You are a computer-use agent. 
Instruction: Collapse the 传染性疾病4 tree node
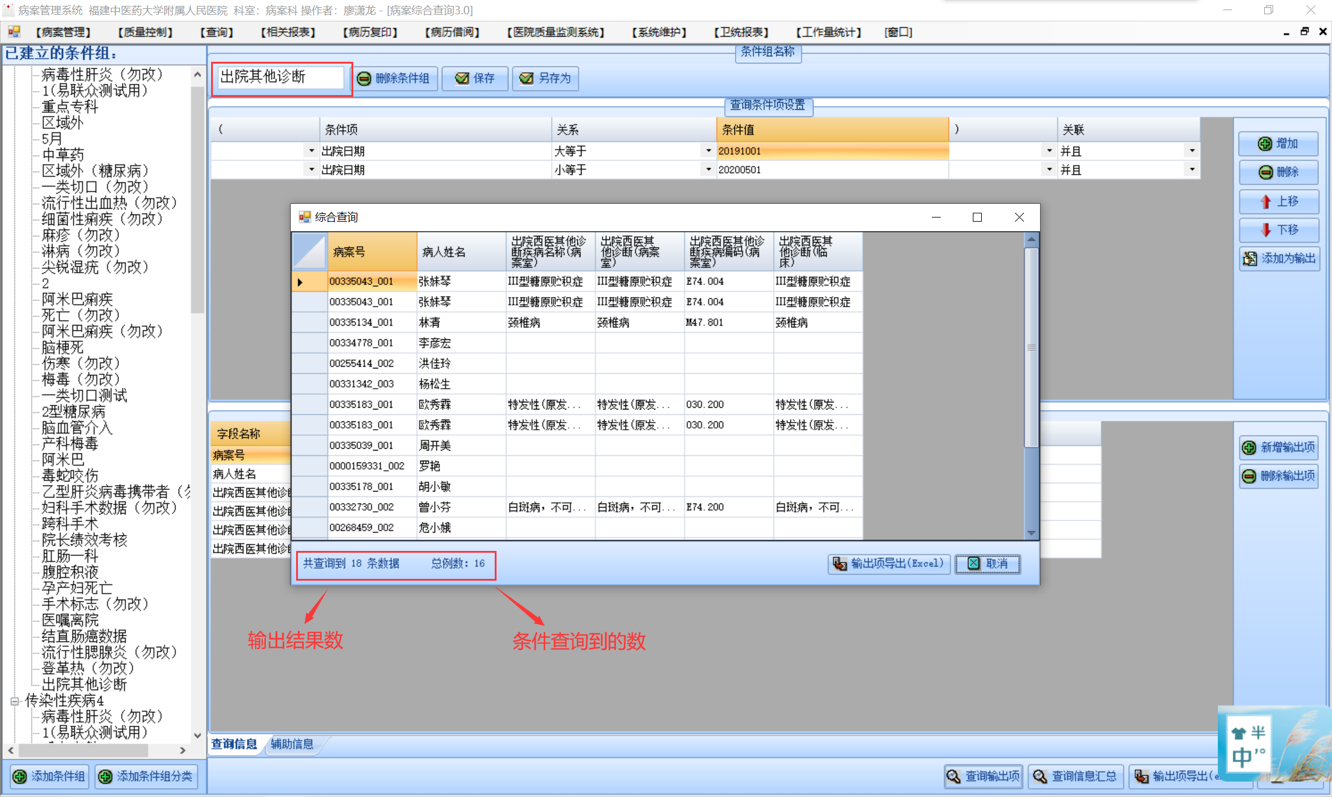click(x=15, y=701)
